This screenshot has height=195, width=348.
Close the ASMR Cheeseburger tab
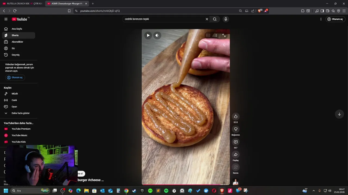[x=86, y=4]
